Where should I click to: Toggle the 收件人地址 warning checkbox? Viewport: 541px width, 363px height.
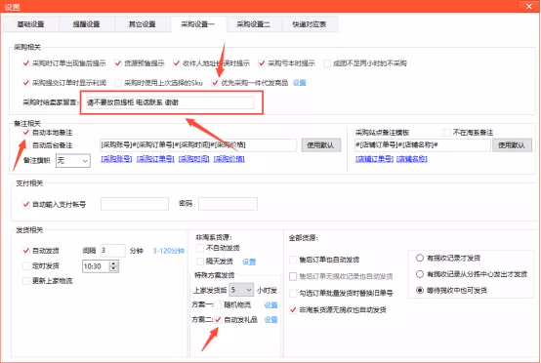coord(177,63)
